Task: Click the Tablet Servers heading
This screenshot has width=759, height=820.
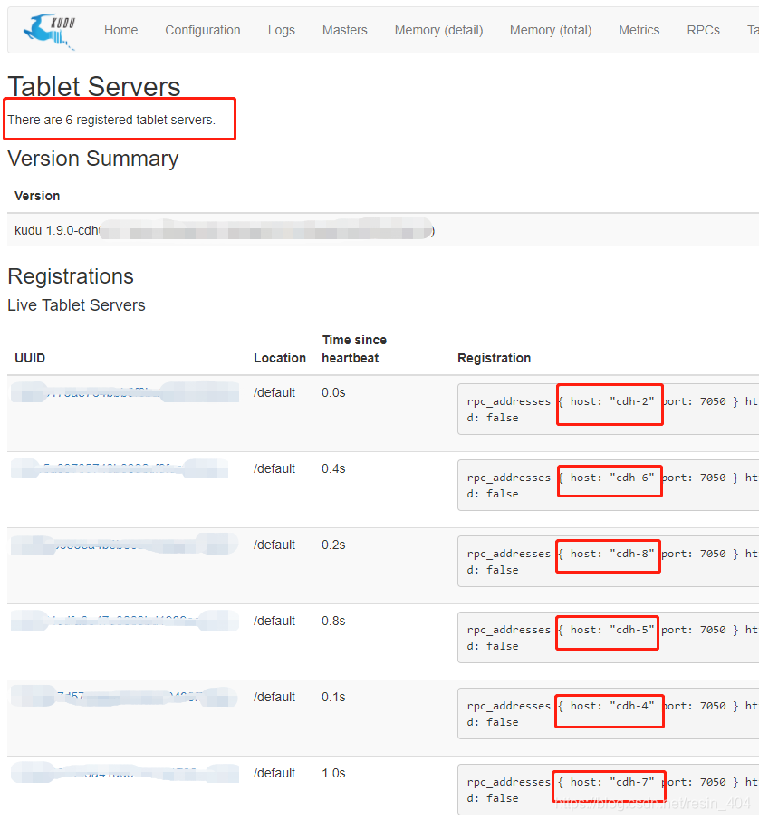Action: [94, 86]
